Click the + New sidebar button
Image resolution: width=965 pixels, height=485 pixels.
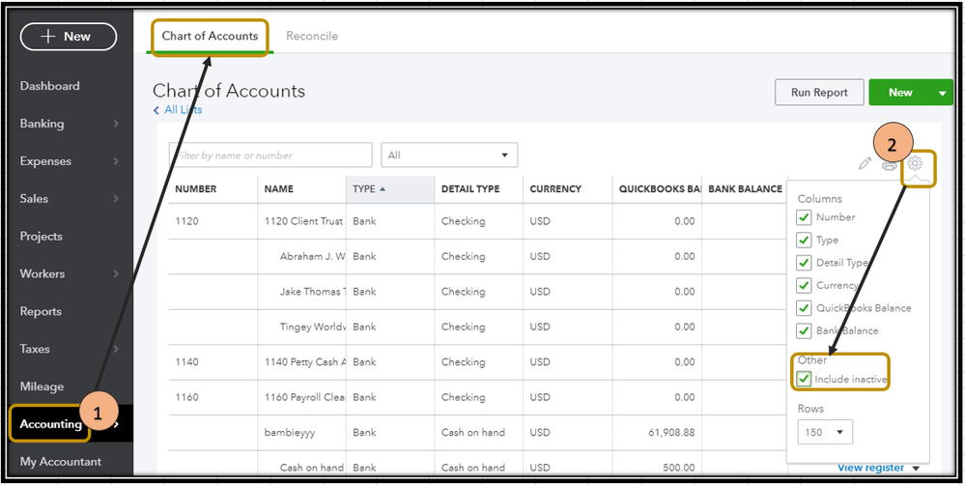pyautogui.click(x=68, y=37)
